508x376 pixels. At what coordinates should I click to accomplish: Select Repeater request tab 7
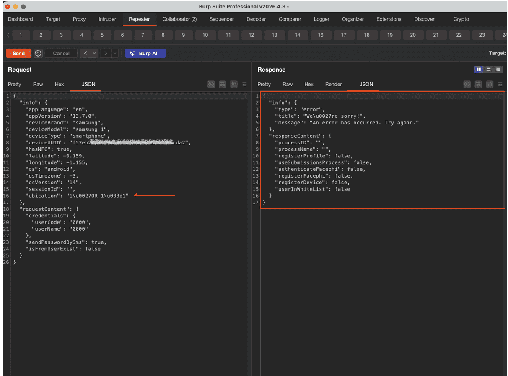coord(143,35)
